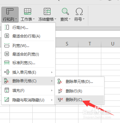The width and height of the screenshot is (120, 123).
Task: Click the 工作表 button label
Action: tap(26, 19)
